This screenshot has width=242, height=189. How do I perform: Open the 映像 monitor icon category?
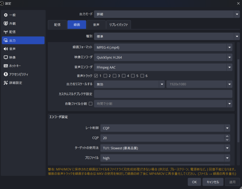tap(6, 57)
